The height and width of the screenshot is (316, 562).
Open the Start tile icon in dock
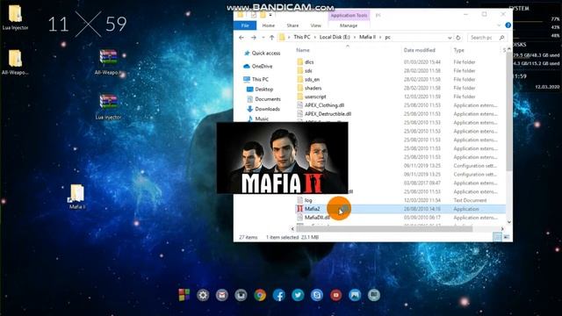point(184,295)
